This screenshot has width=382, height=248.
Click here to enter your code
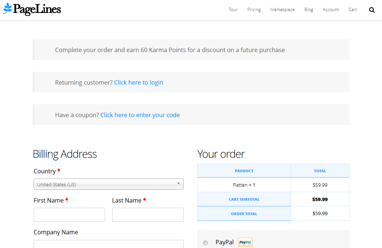pyautogui.click(x=140, y=115)
